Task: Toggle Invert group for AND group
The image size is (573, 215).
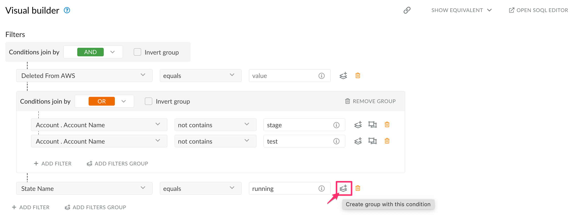Action: (x=137, y=52)
